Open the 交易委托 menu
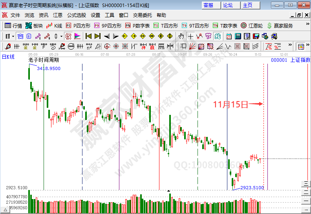 coord(143,15)
